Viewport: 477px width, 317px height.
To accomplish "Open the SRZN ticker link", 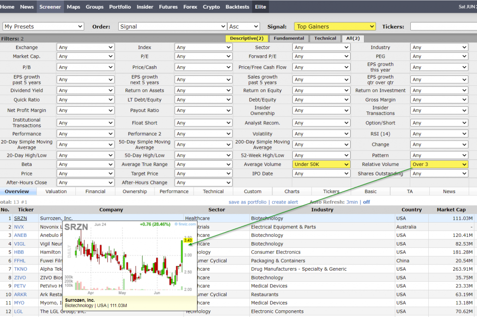I will coord(20,218).
